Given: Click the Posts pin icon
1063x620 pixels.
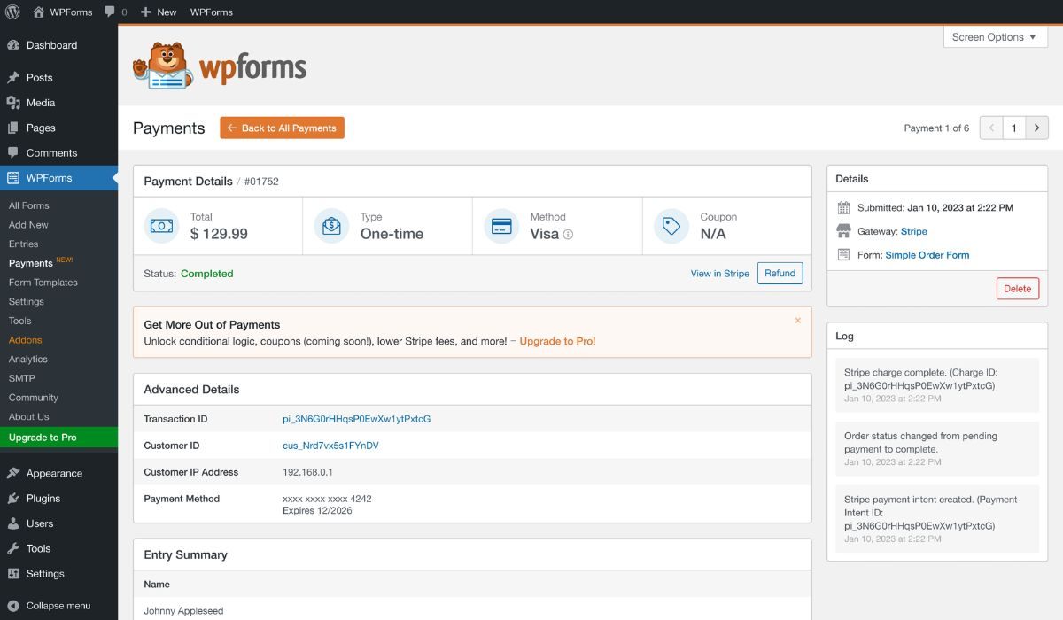Looking at the screenshot, I should 13,78.
